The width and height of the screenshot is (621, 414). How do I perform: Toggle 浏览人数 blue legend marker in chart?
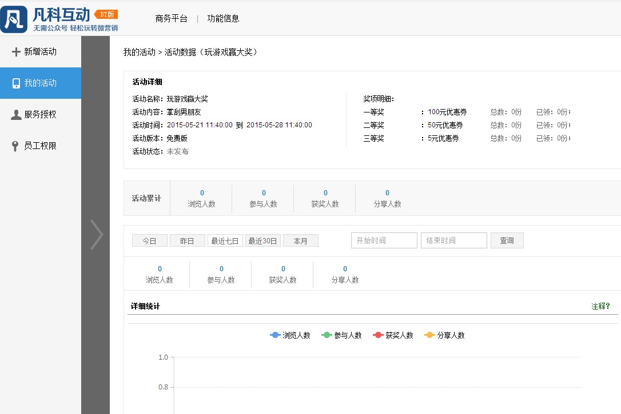click(x=275, y=335)
